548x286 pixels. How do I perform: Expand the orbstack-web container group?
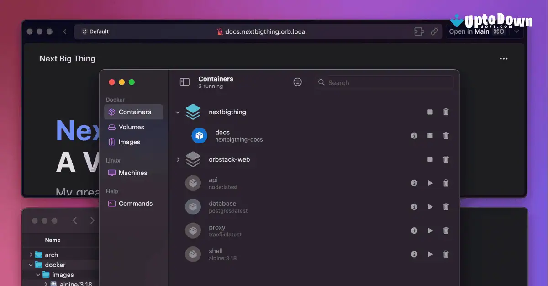pyautogui.click(x=178, y=159)
